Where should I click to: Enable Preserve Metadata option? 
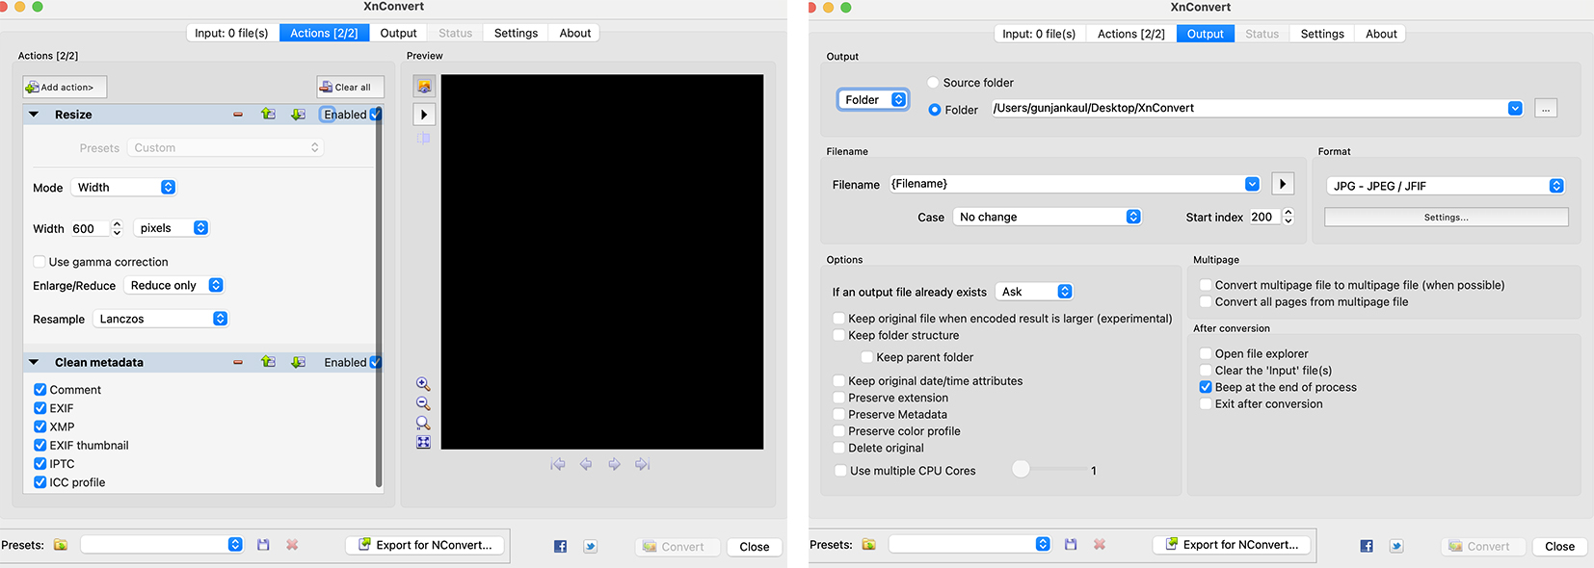(x=839, y=415)
